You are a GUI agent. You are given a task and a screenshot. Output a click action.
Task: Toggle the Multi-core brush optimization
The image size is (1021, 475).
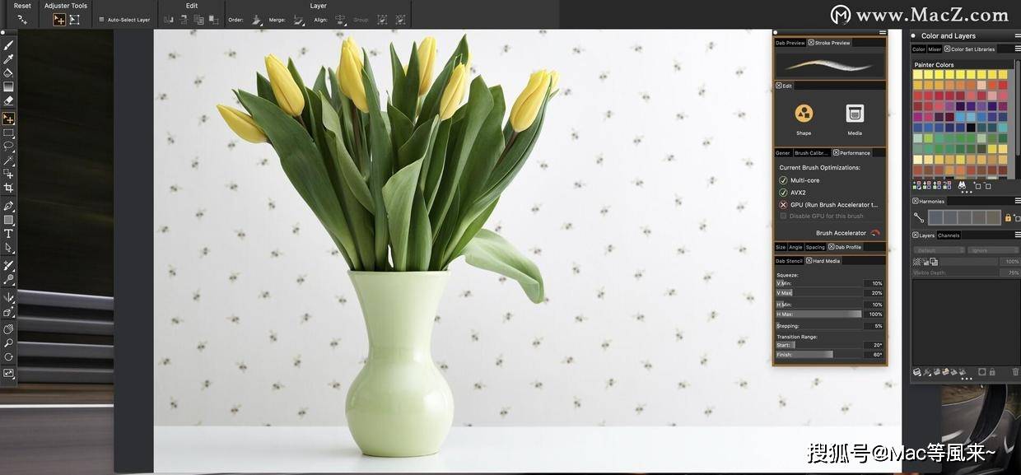782,179
